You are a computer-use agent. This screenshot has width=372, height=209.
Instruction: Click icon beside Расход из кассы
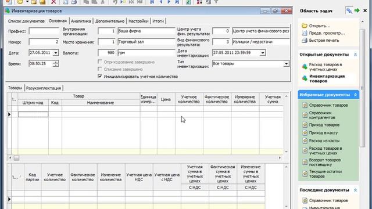coord(305,140)
